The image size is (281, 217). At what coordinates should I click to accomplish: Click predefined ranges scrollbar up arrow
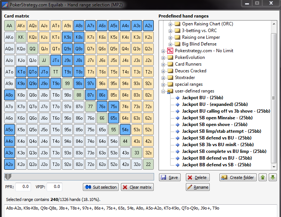[274, 24]
